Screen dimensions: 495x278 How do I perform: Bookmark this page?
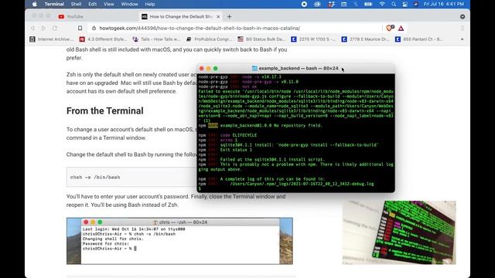[x=80, y=28]
